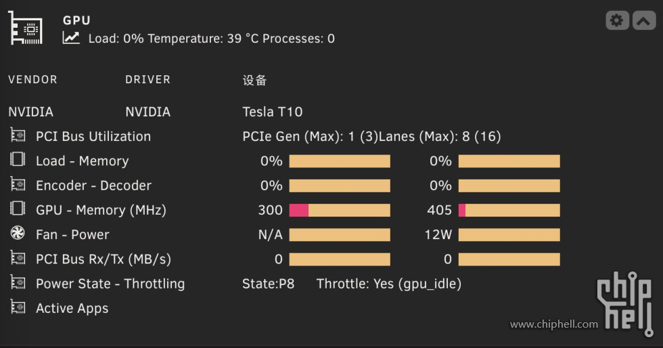
Task: Click the 12W power usage bar
Action: tap(509, 235)
